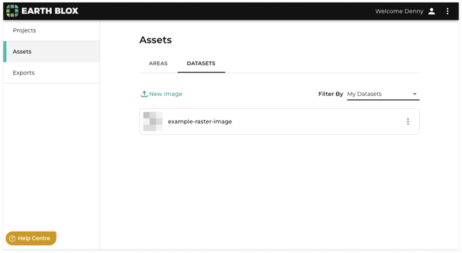Select the Datasets tab

click(201, 63)
